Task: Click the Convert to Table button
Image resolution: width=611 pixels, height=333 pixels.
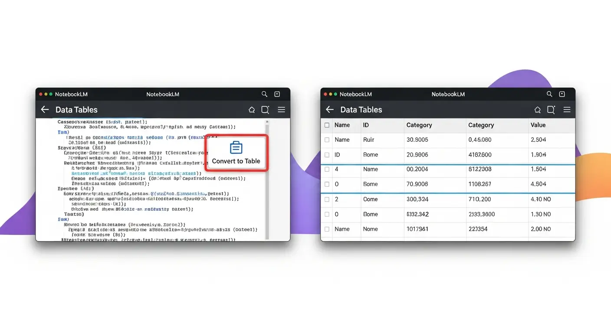Action: [x=236, y=153]
